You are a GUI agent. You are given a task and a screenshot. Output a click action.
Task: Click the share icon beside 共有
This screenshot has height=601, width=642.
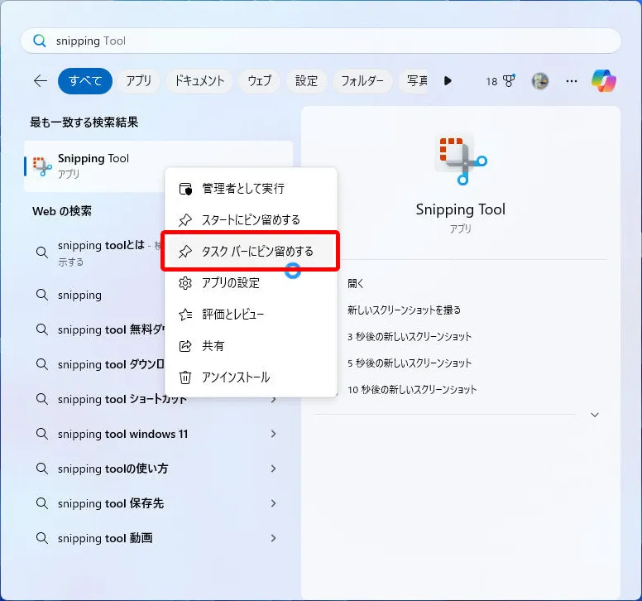pos(185,346)
